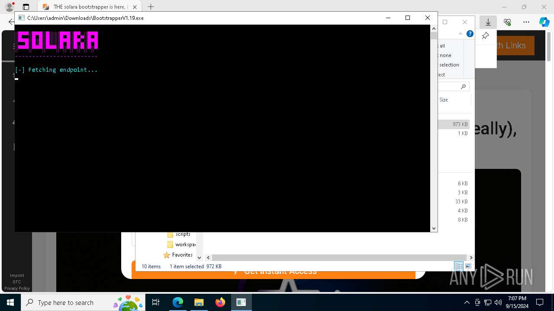
Task: Pin the Downloads panel with pushpin icon
Action: [x=485, y=36]
